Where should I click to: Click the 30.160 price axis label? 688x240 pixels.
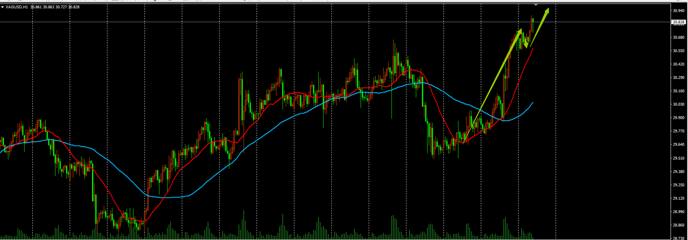point(679,91)
